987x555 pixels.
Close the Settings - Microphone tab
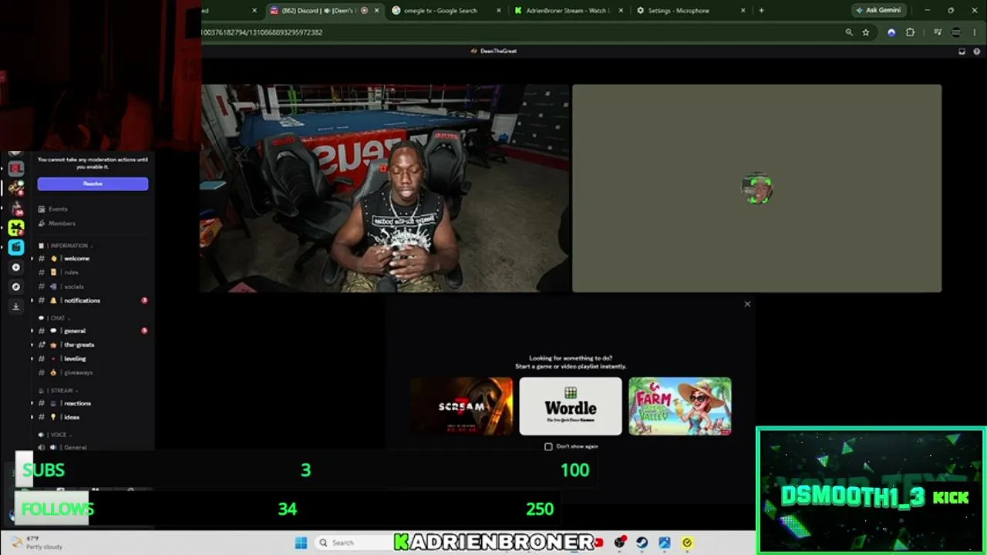coord(743,11)
